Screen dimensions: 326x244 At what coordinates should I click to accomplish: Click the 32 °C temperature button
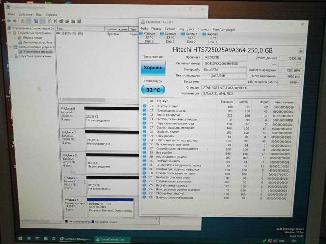pos(153,90)
